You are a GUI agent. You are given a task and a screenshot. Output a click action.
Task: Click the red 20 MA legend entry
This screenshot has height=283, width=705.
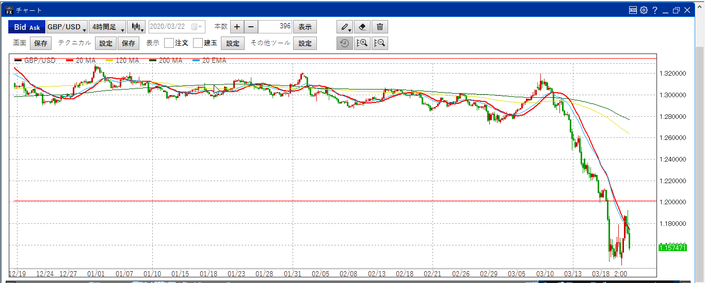point(81,61)
